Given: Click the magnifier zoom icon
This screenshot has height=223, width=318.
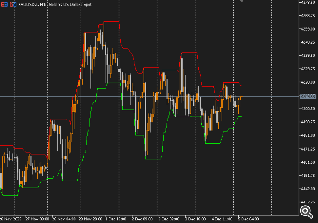Looking at the screenshot, I should (306, 212).
